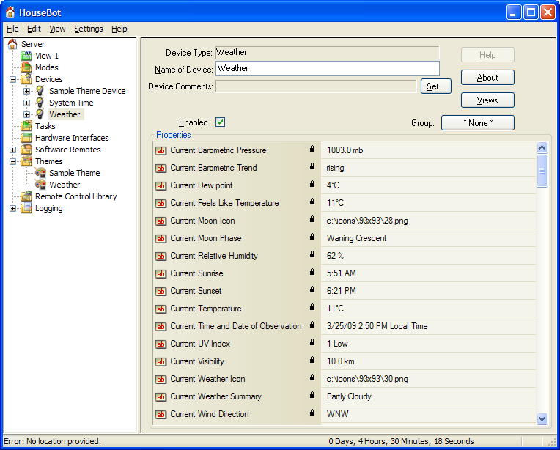Select the Hardware Interfaces tree item

click(x=72, y=138)
